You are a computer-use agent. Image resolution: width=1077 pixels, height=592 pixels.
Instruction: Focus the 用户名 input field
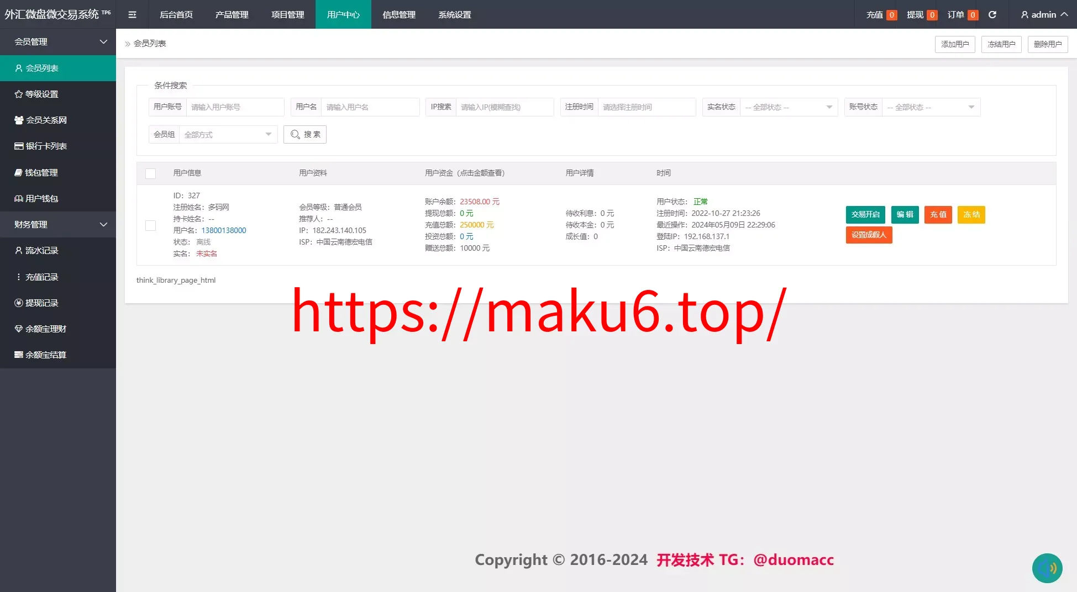[x=370, y=107]
